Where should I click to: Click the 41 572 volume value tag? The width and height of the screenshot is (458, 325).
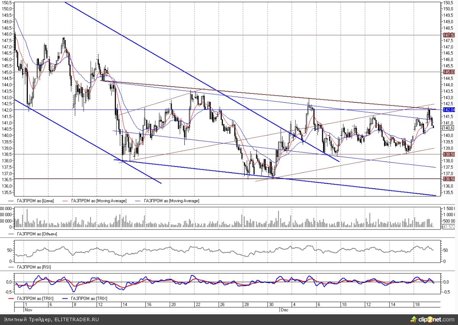coord(449,227)
